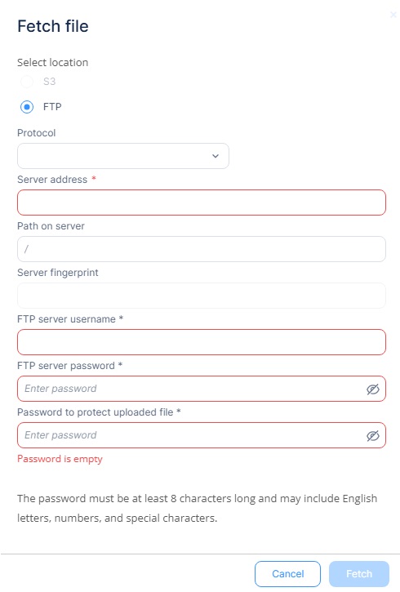Viewport: 400px width, 592px height.
Task: Open the Protocol dropdown
Action: tap(123, 156)
